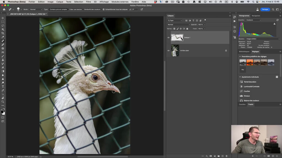
Task: Open the Opacité value dropdown slider
Action: [205, 24]
